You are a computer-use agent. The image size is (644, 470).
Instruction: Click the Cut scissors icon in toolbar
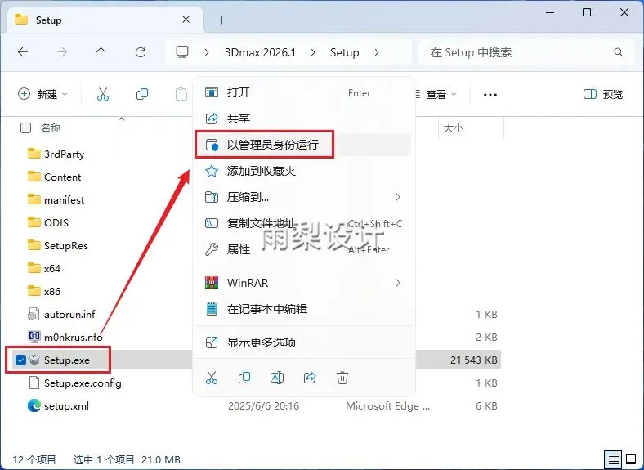click(103, 94)
